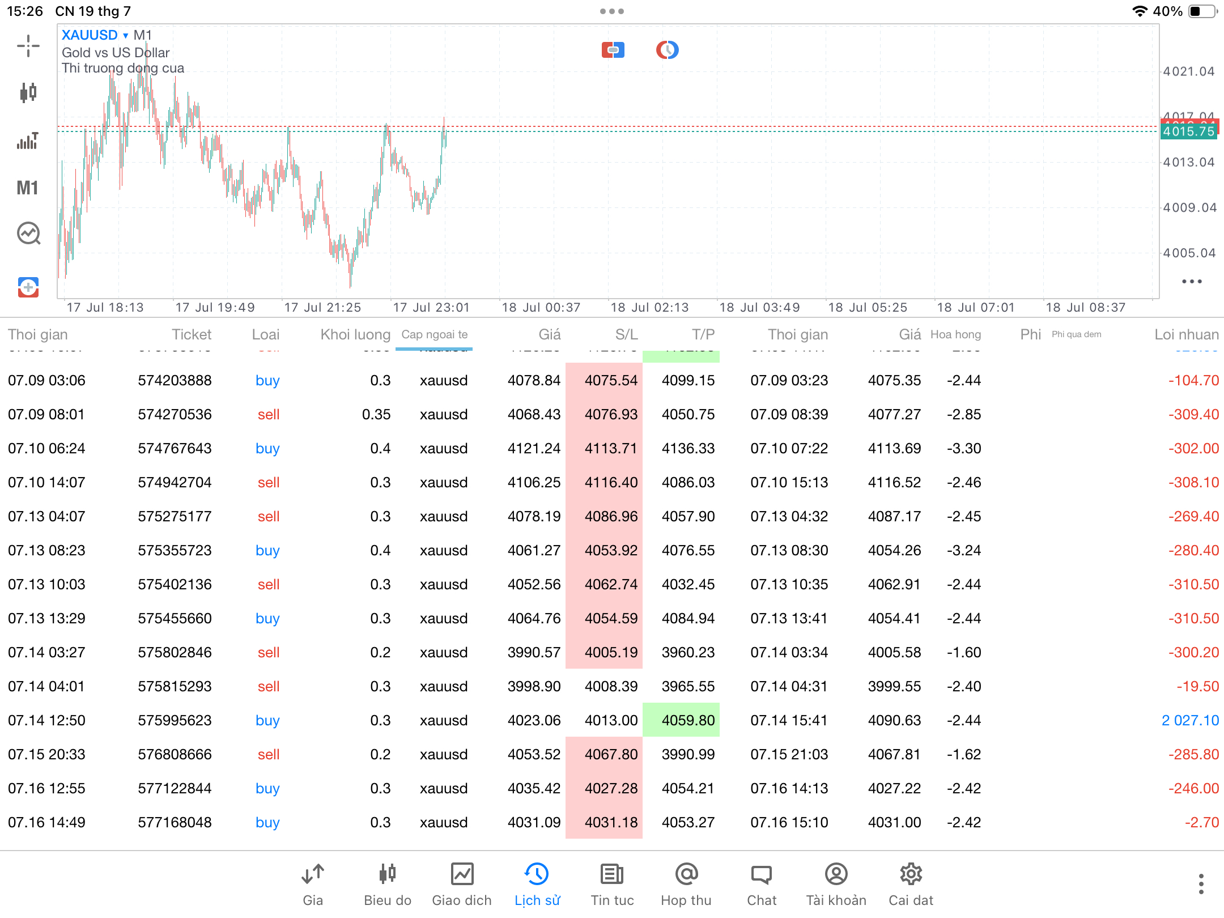
Task: Tap the status bar time 15:26
Action: (25, 11)
